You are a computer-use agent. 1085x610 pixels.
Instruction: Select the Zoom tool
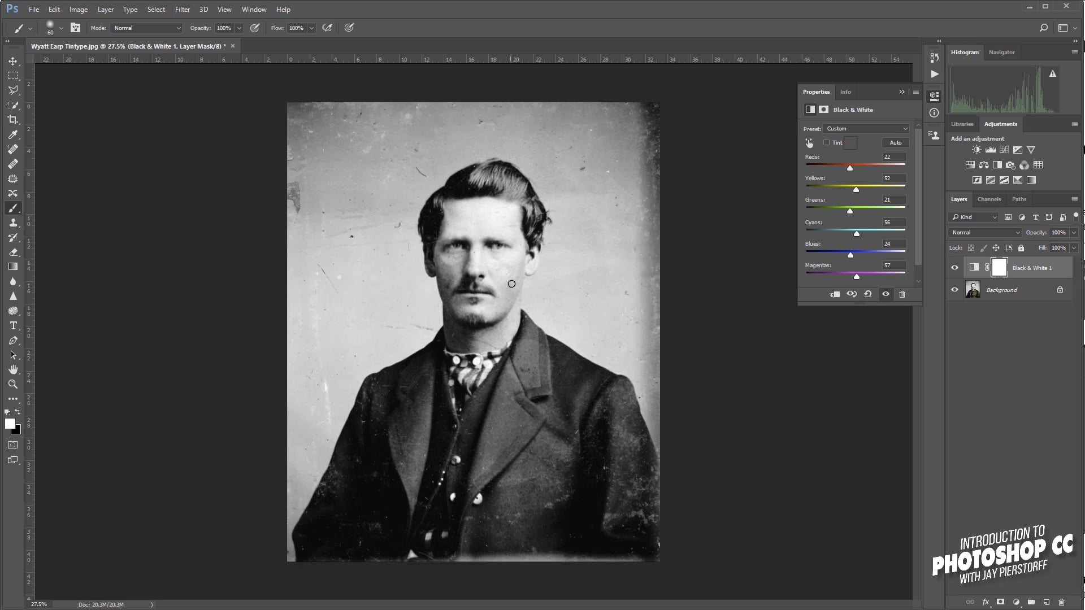coord(12,384)
